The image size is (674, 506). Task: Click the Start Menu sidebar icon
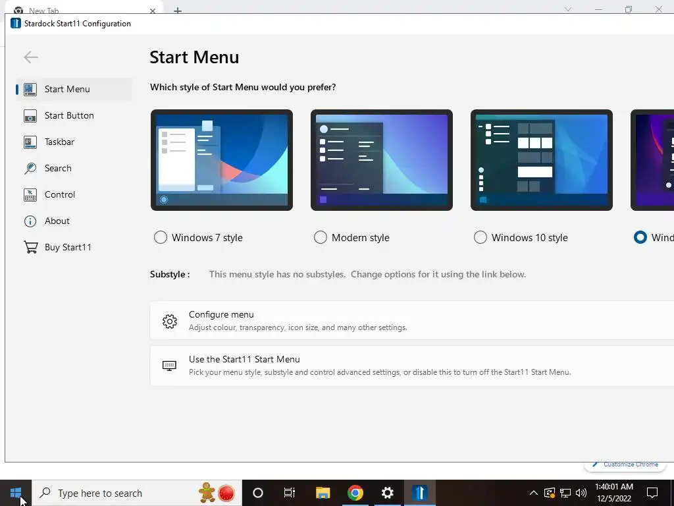tap(30, 89)
